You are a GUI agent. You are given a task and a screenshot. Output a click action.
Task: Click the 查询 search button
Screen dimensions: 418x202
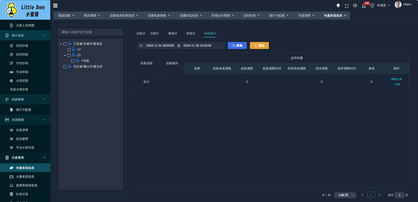click(x=237, y=46)
